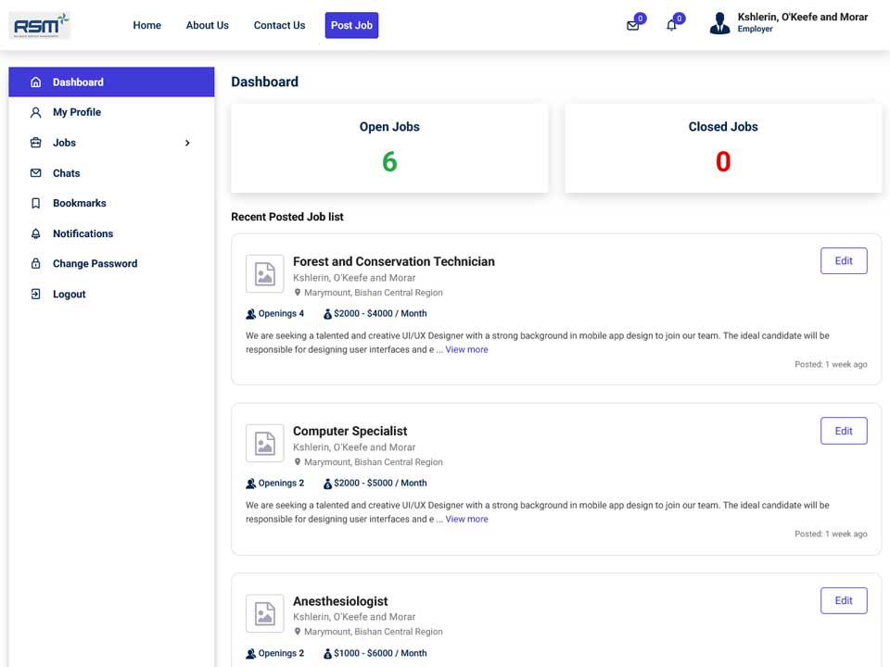Expand the Jobs submenu chevron

[x=187, y=143]
